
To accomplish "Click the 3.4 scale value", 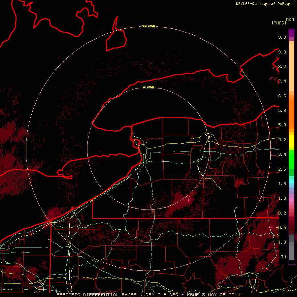I will [x=282, y=154].
